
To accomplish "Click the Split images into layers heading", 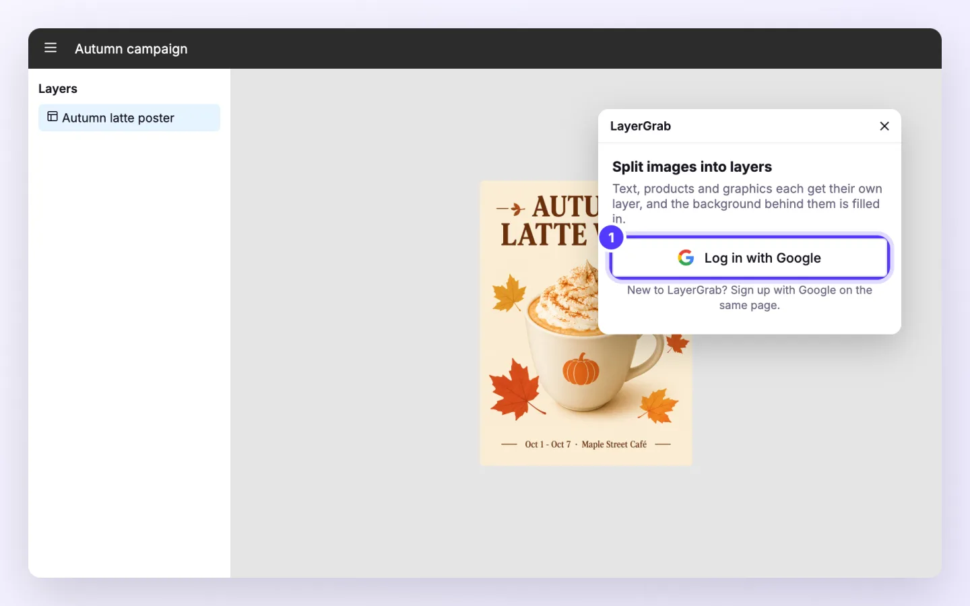I will click(x=692, y=167).
